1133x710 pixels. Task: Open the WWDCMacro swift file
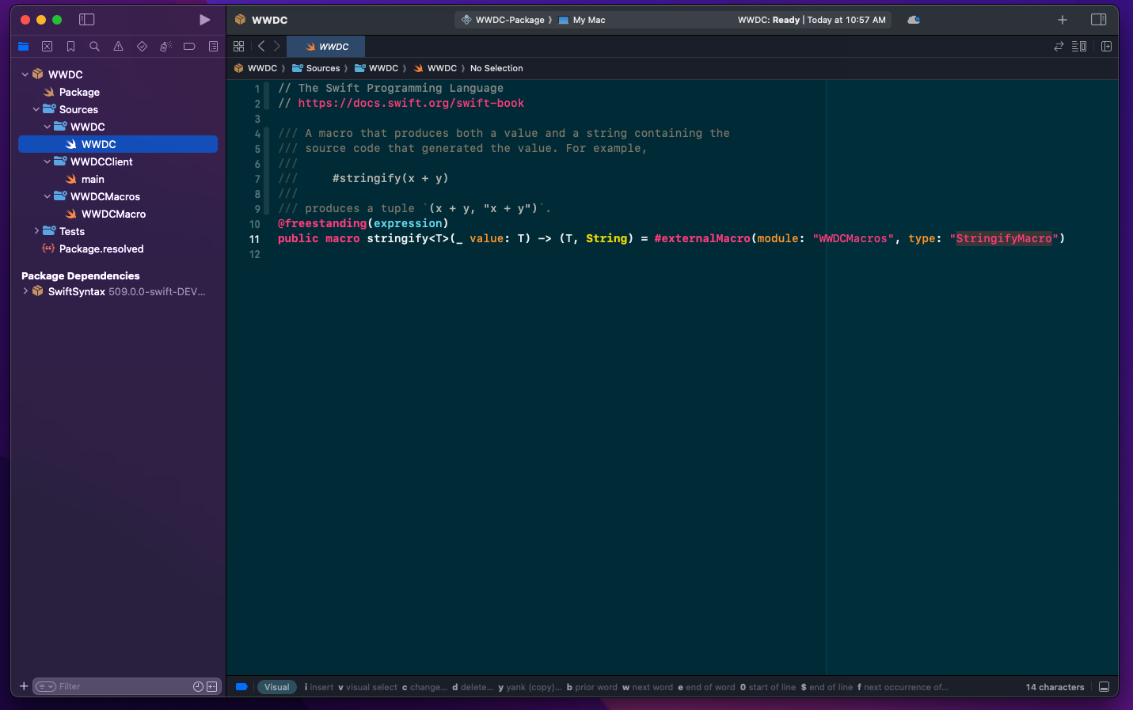point(113,214)
